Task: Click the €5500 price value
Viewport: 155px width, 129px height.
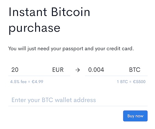Action: coord(139,82)
